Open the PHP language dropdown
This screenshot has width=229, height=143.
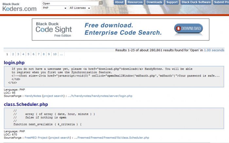(x=55, y=8)
